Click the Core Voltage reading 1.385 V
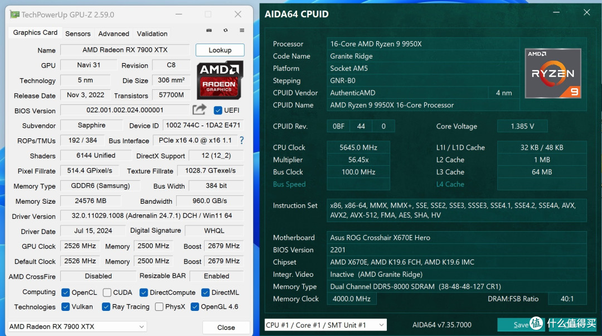 pos(522,126)
